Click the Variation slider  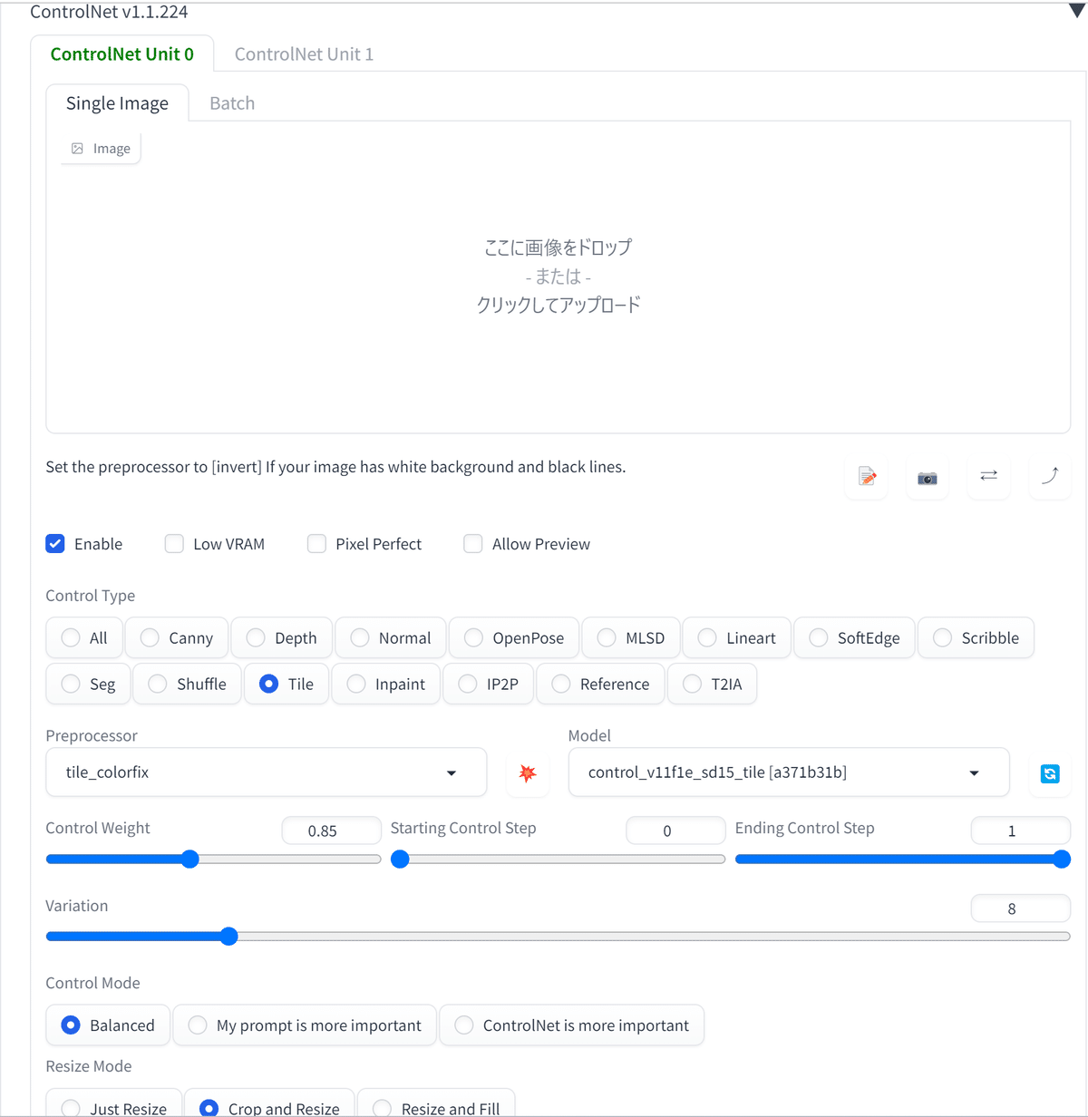point(559,937)
